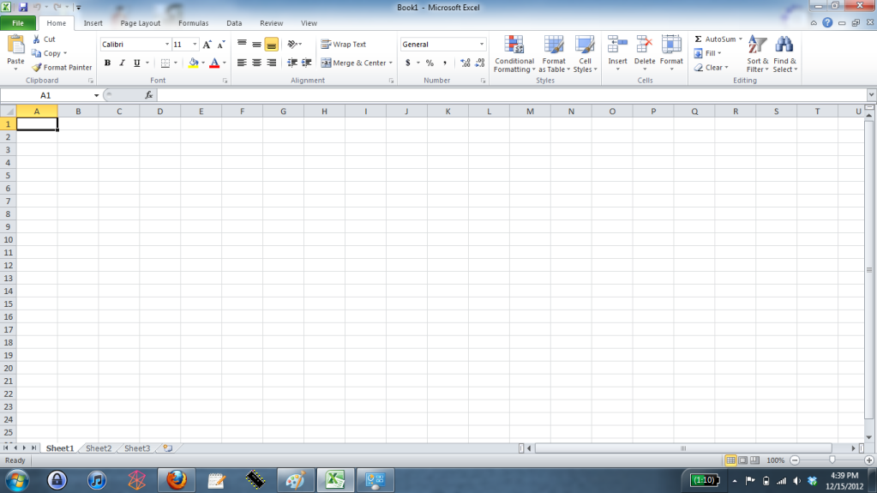
Task: Click the Delete cells icon
Action: [x=645, y=45]
